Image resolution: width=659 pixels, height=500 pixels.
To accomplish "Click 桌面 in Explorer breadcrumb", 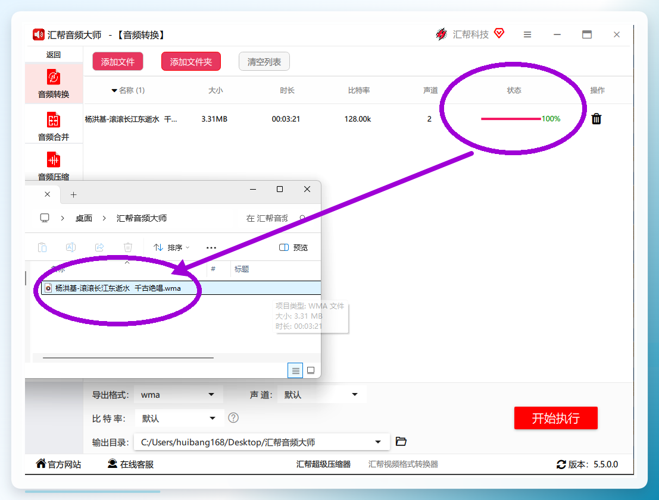I will (x=83, y=218).
